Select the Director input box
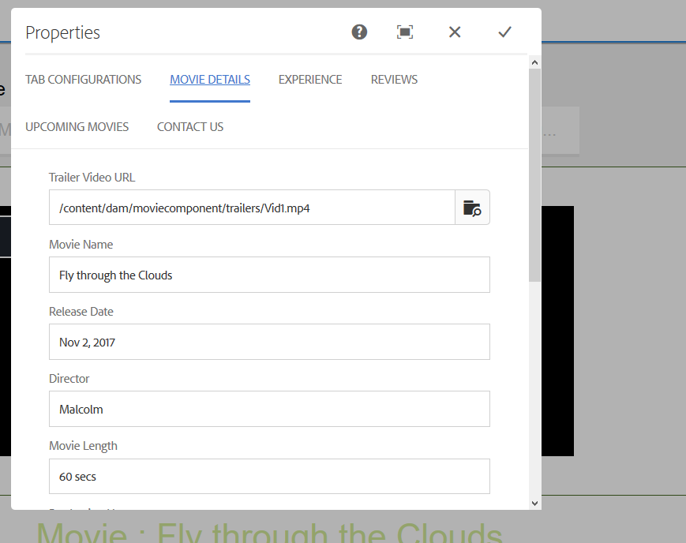Image resolution: width=686 pixels, height=543 pixels. click(268, 409)
